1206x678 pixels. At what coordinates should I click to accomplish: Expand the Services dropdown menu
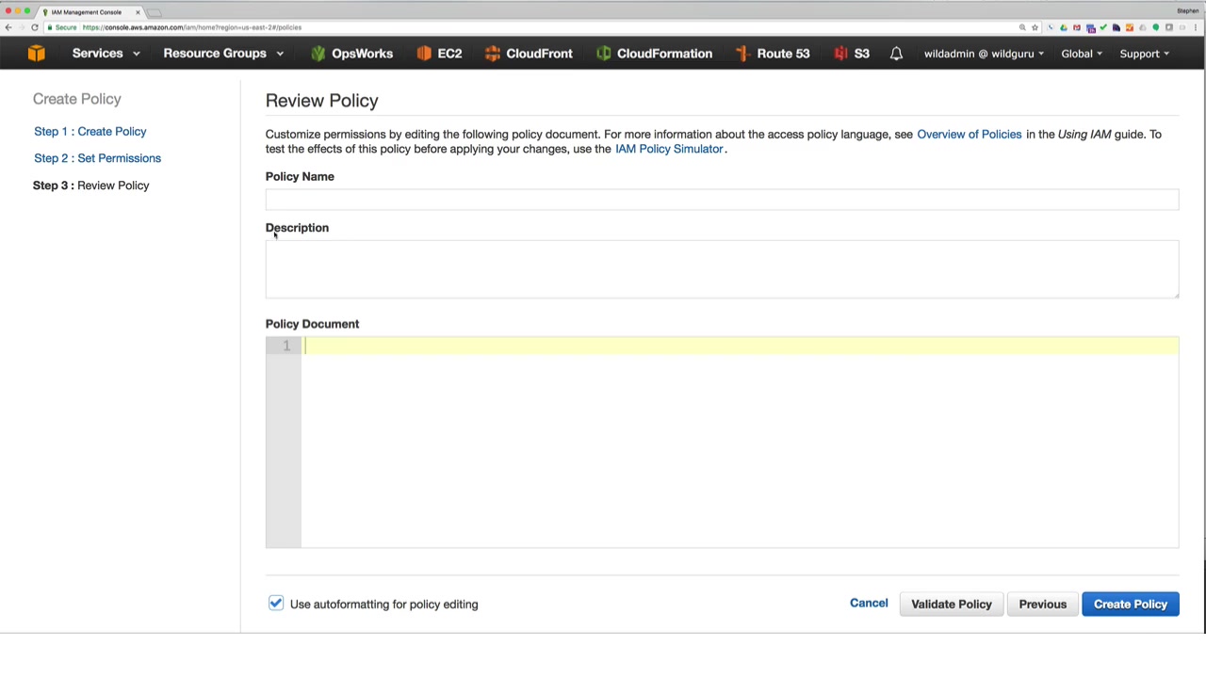click(106, 54)
